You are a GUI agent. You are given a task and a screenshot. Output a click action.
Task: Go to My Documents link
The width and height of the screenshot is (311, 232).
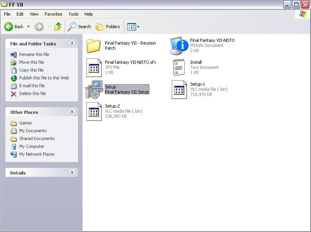point(33,131)
